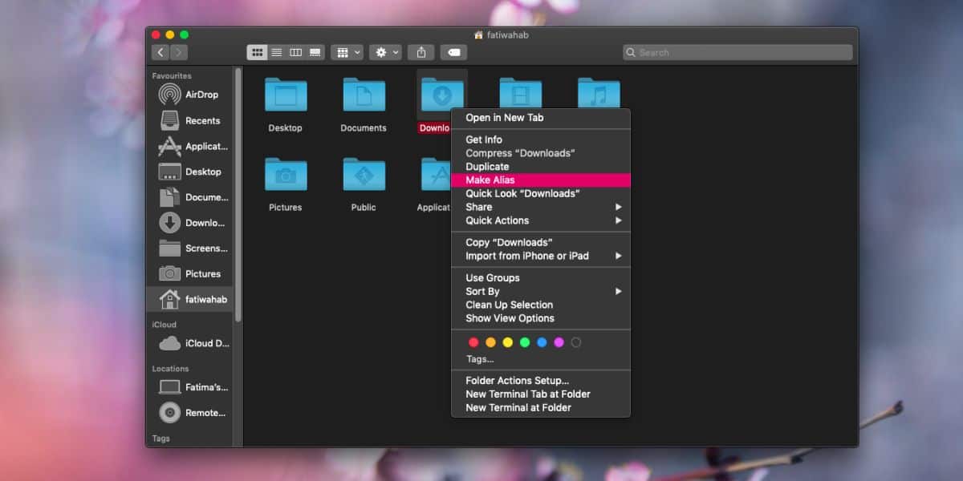Go back using the back arrow
The width and height of the screenshot is (963, 481).
(x=160, y=52)
